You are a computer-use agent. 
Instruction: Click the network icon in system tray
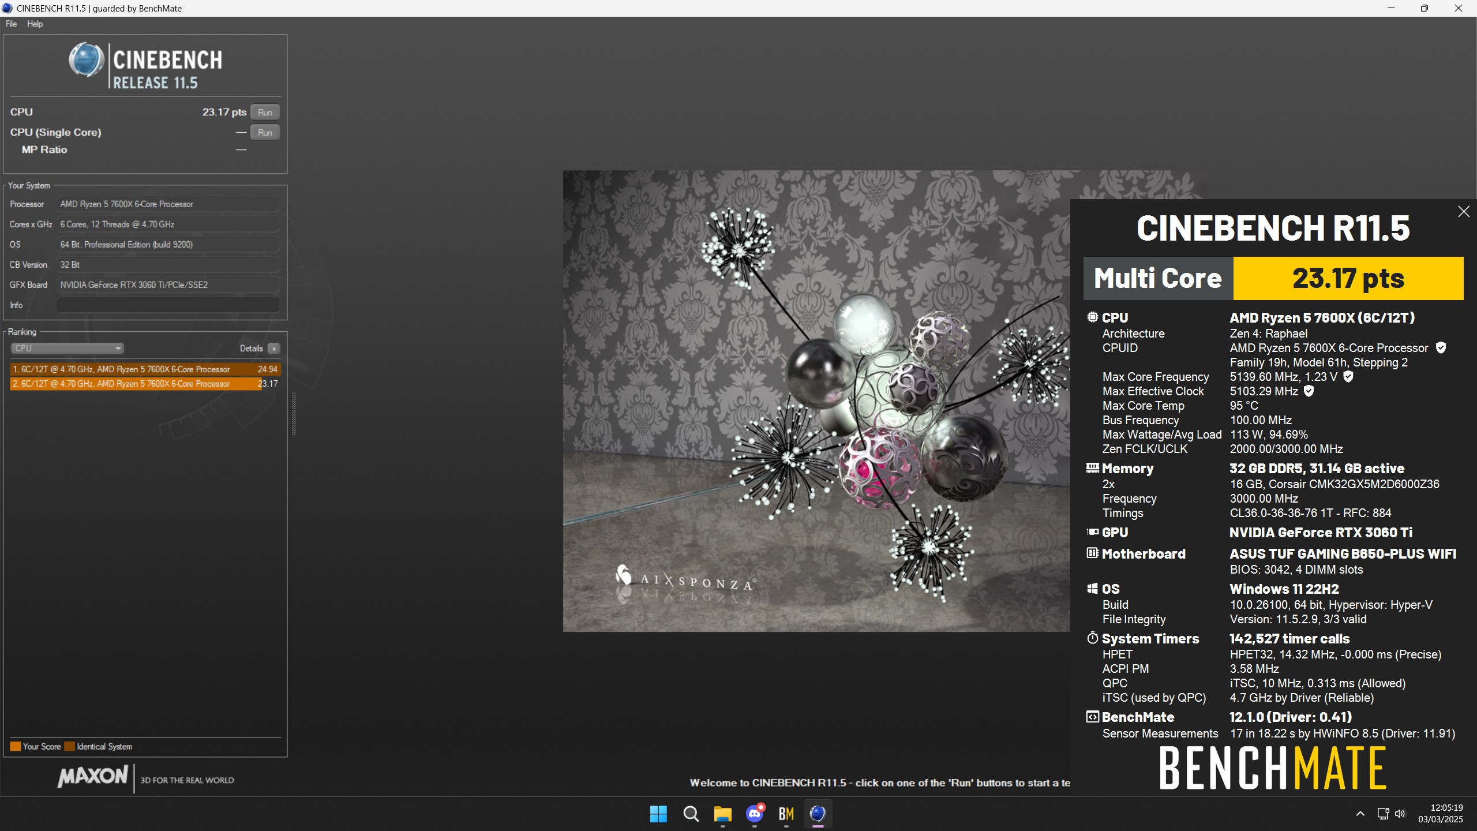[x=1383, y=814]
